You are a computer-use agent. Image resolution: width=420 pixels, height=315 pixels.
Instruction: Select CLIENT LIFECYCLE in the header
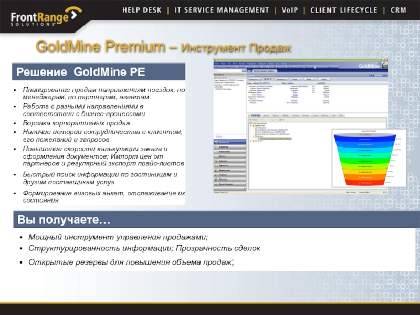[x=344, y=10]
